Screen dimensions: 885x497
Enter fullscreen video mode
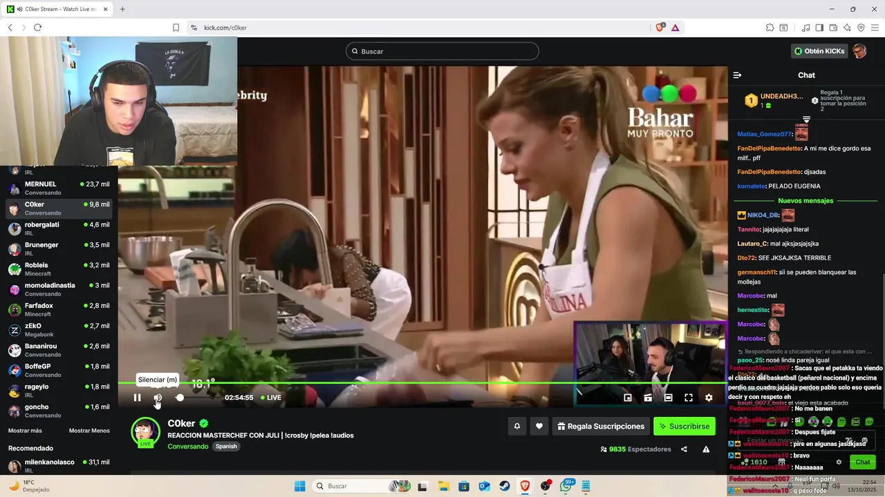[689, 398]
